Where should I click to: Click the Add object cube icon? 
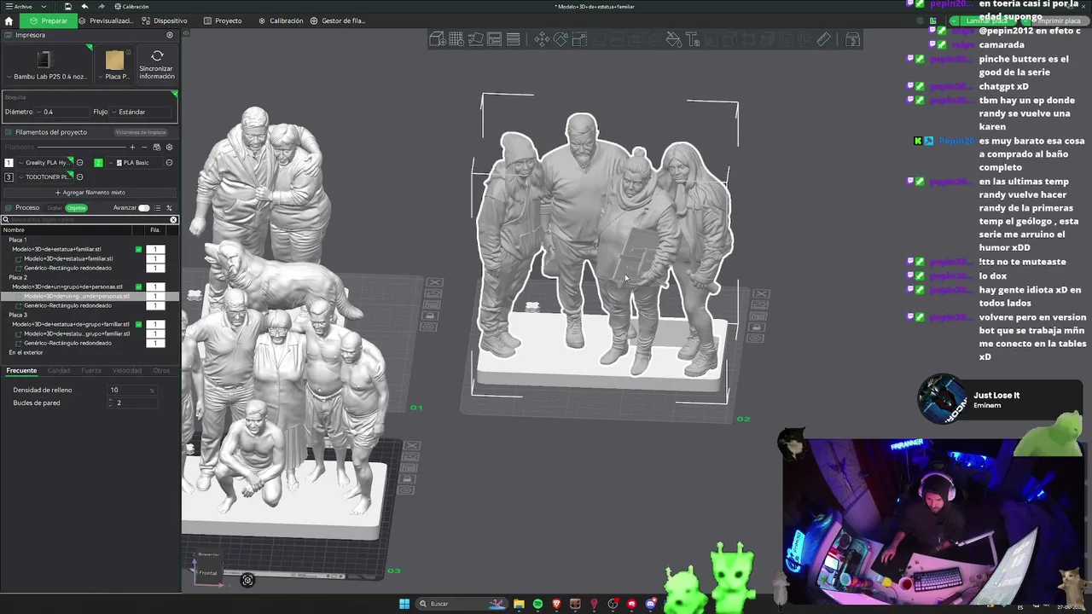438,39
